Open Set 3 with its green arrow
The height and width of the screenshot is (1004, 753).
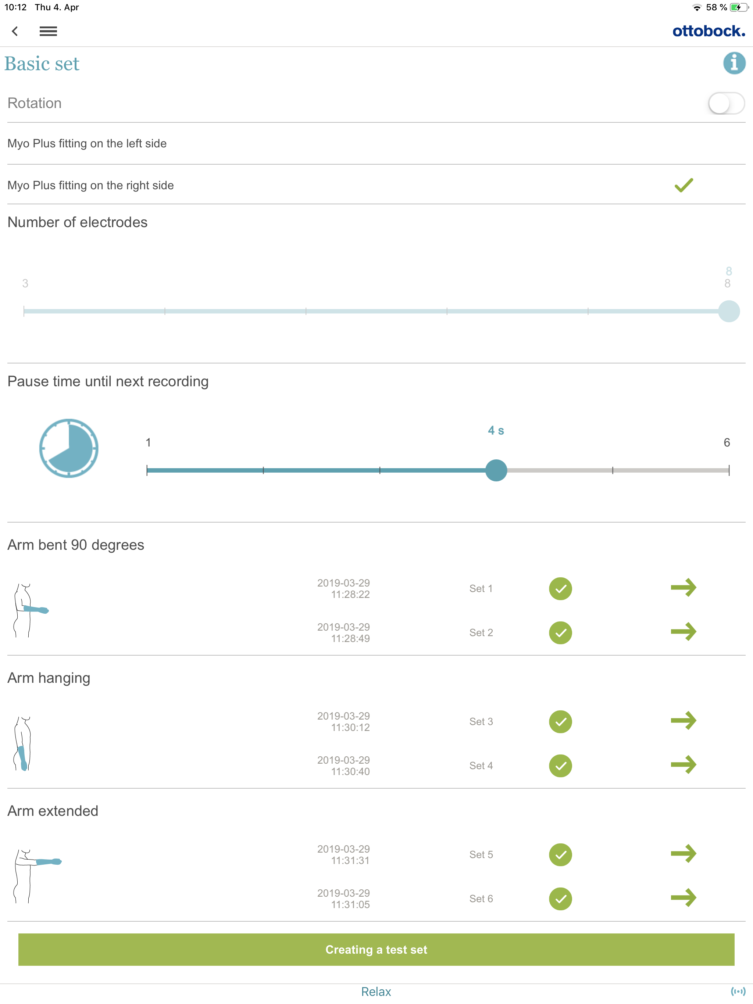click(683, 721)
